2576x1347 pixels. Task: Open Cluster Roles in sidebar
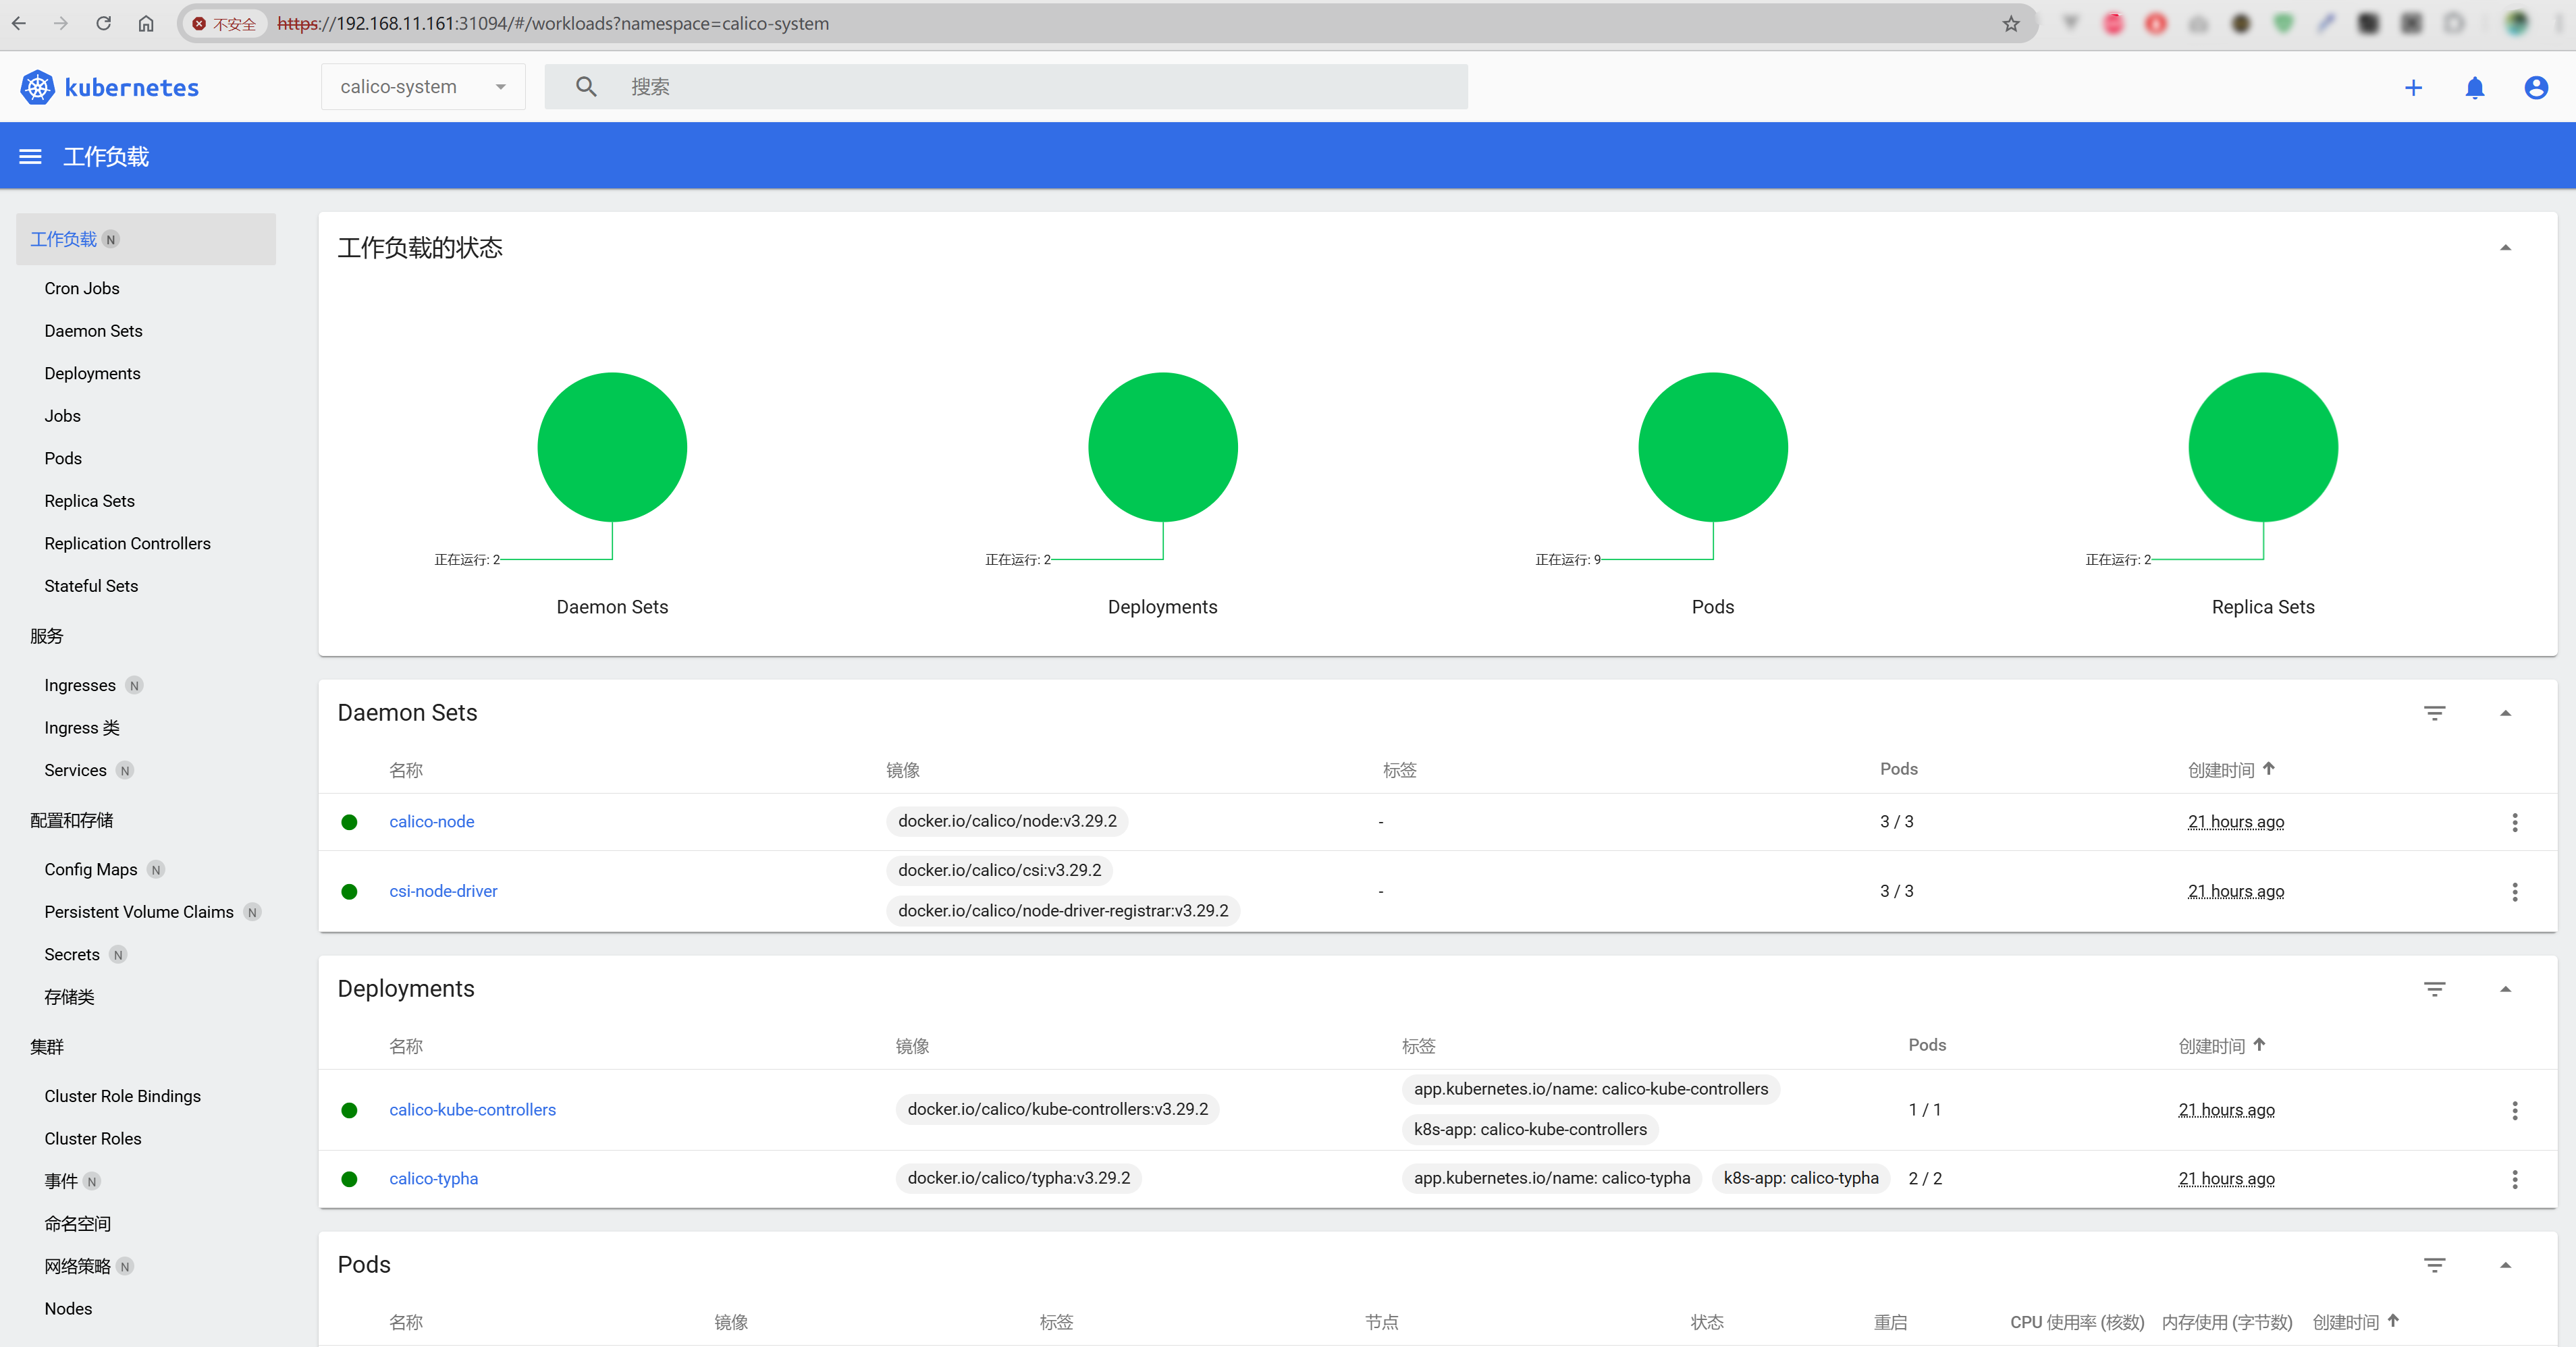(93, 1139)
